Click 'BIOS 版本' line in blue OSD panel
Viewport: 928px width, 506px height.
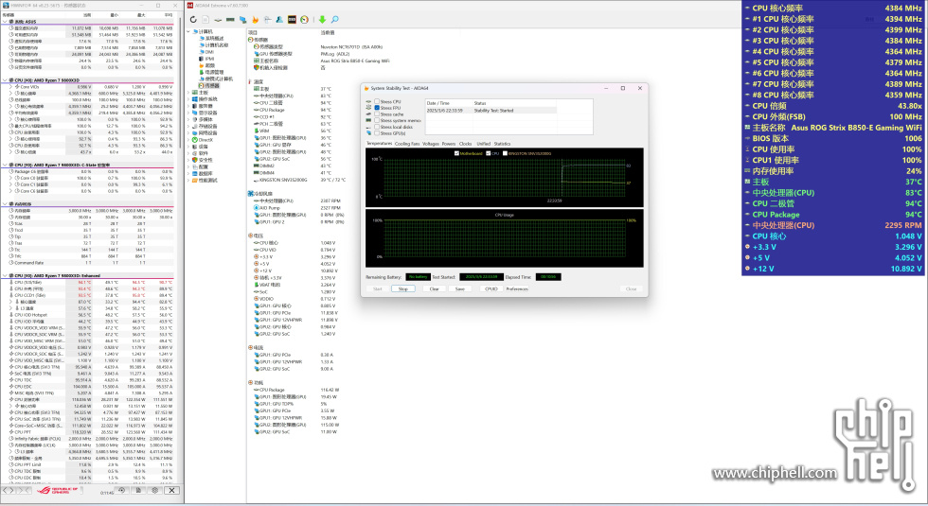click(x=833, y=138)
